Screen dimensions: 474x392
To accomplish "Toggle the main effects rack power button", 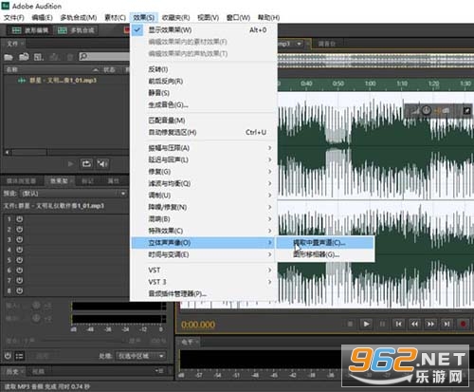I will click(x=8, y=356).
